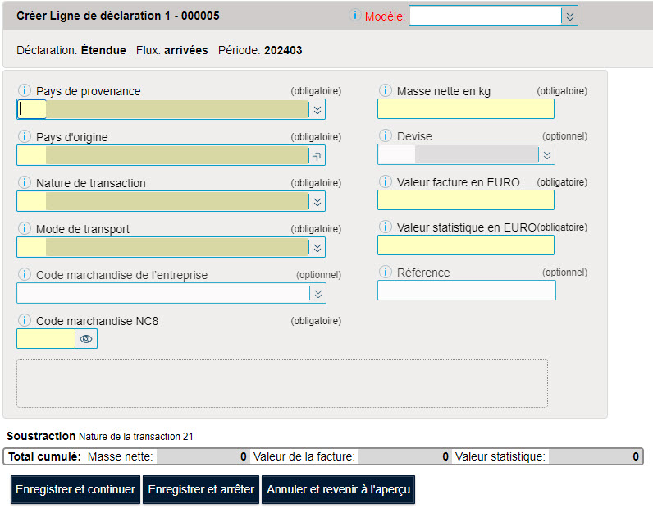Image resolution: width=653 pixels, height=509 pixels.
Task: Click Enregistrer et continuer button
Action: [x=75, y=489]
